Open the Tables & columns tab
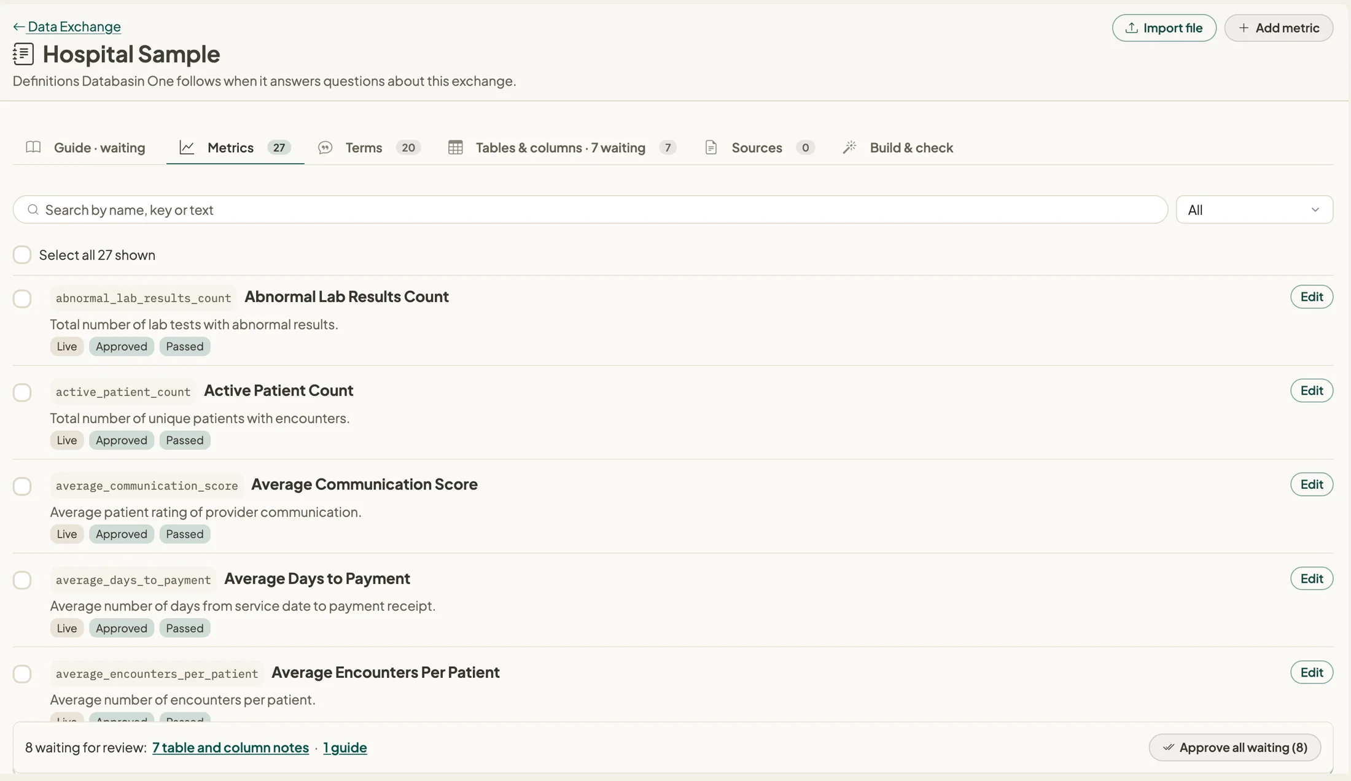This screenshot has width=1351, height=781. [562, 147]
